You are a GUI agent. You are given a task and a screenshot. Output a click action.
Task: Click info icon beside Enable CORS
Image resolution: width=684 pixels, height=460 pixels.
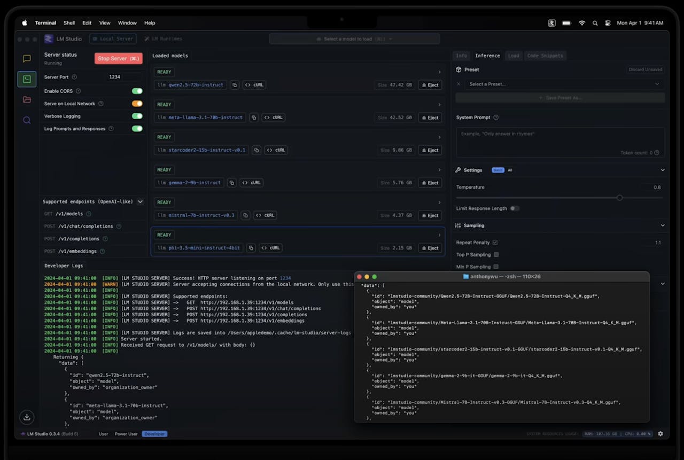click(78, 91)
